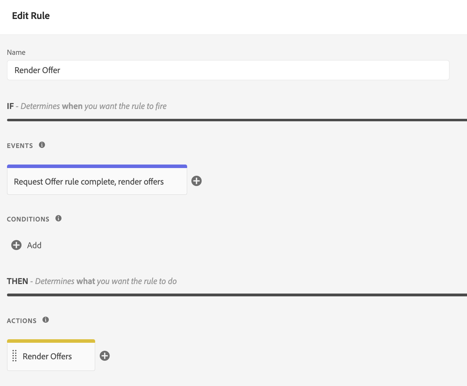Click the ACTIONS section label
The image size is (467, 386).
point(22,321)
